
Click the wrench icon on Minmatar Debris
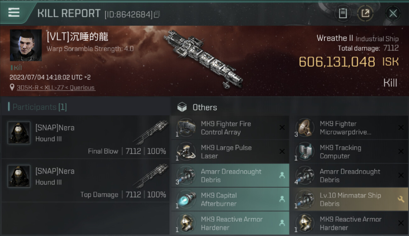tap(401, 199)
